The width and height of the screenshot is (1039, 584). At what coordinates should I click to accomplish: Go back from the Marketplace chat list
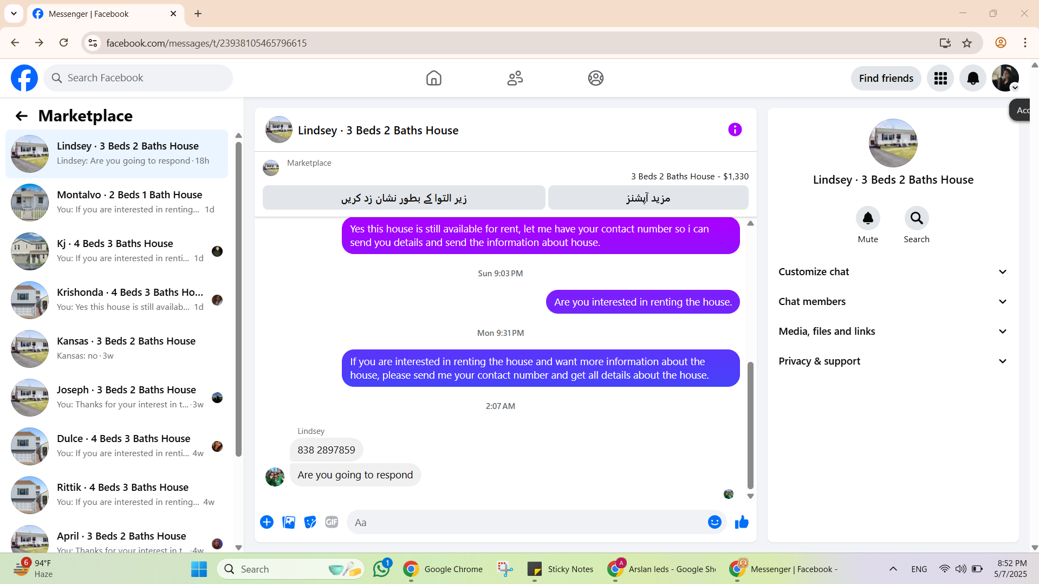click(21, 116)
